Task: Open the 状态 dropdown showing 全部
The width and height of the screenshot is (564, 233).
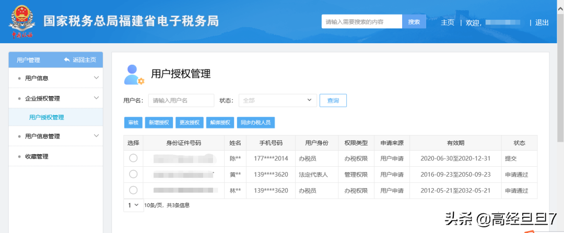Action: [278, 101]
